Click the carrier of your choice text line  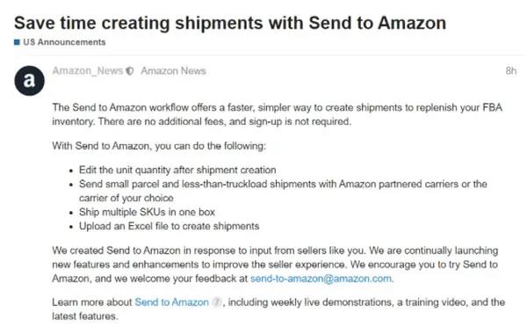tap(126, 198)
